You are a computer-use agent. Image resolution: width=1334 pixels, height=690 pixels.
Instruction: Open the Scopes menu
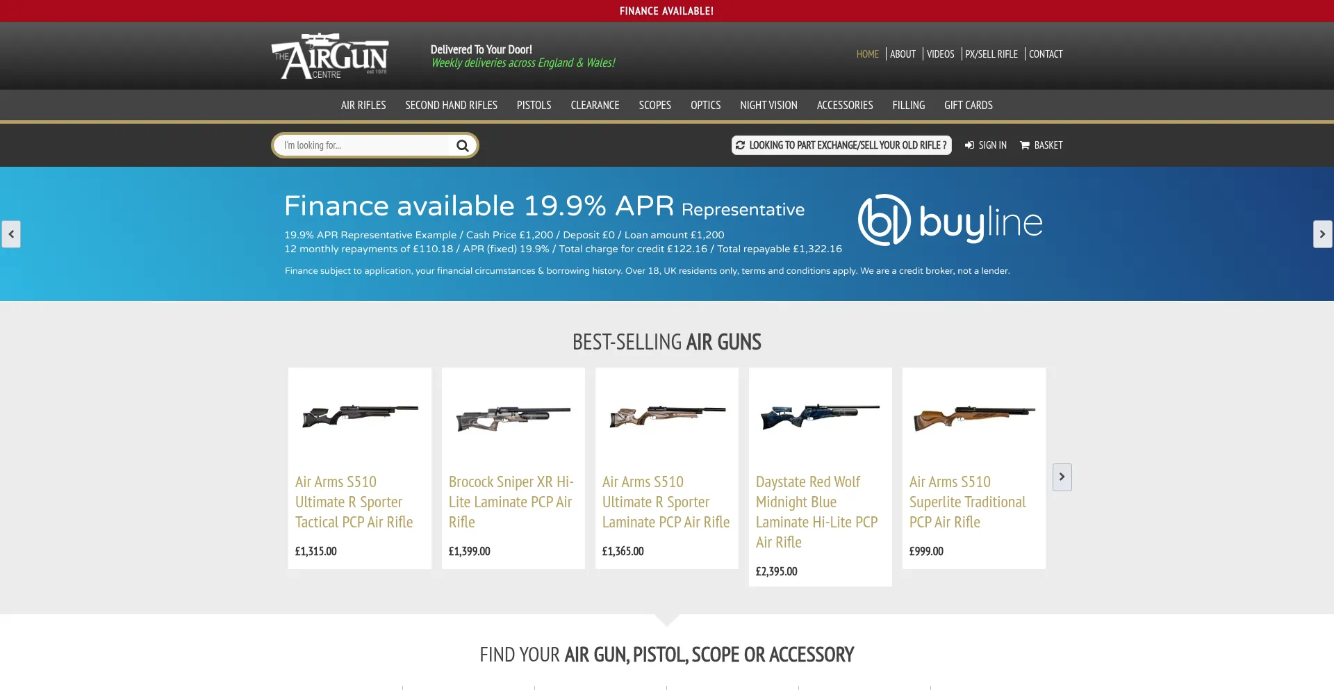point(655,106)
